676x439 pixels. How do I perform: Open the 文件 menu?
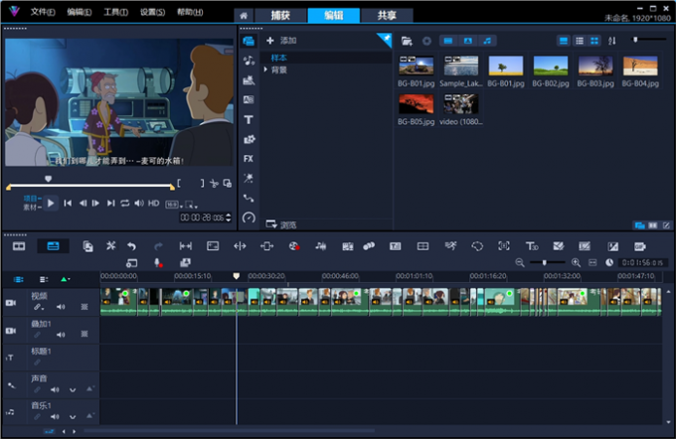point(43,12)
